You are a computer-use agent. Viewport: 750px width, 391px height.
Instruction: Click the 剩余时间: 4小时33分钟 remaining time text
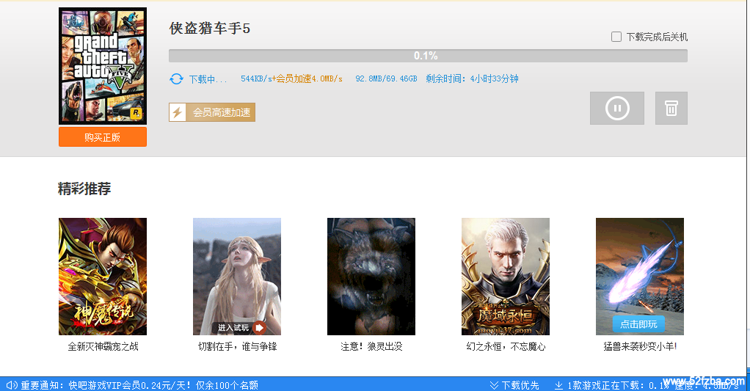point(472,79)
